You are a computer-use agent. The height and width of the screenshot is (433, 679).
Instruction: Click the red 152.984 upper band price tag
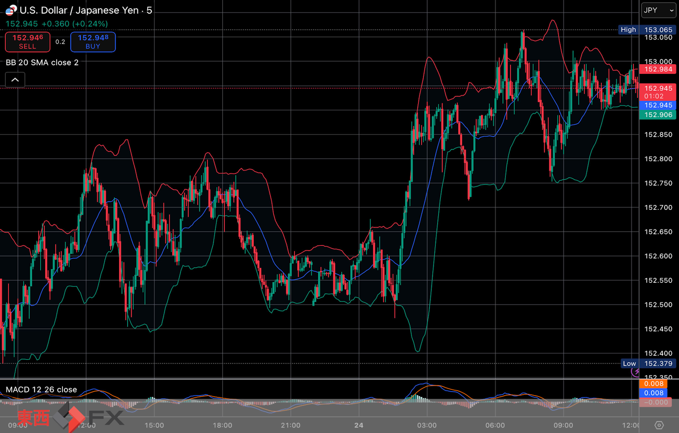(x=658, y=69)
